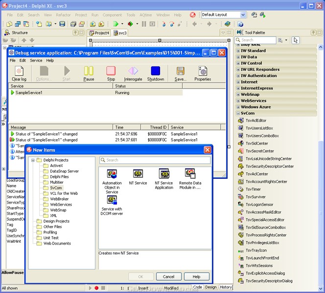Screen dimensions: 325x293
Task: Switch to the Design view tab
Action: point(211,287)
